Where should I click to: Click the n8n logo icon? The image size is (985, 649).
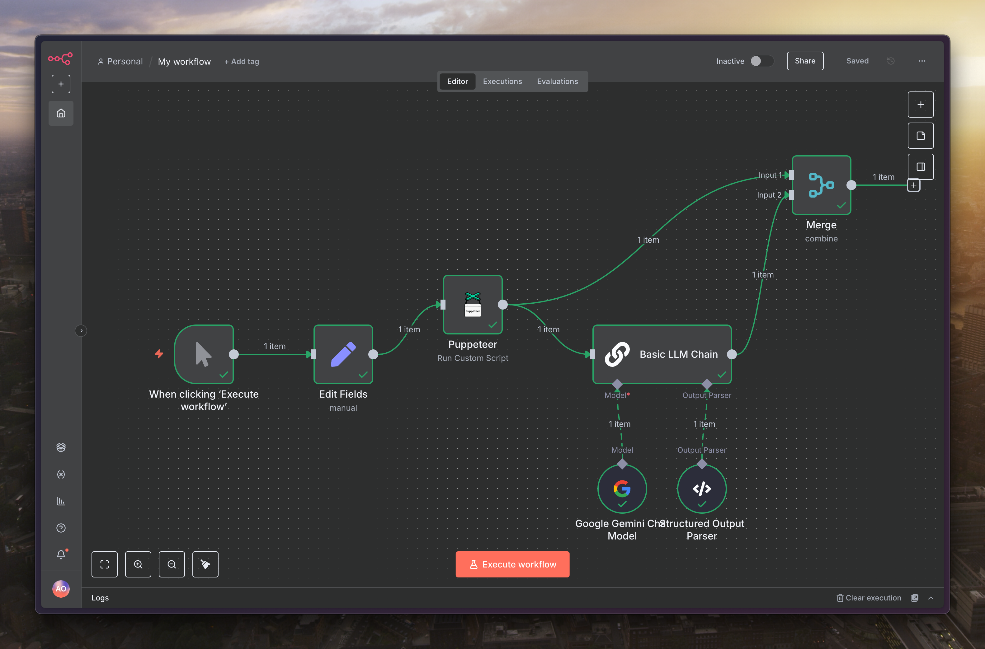click(60, 58)
